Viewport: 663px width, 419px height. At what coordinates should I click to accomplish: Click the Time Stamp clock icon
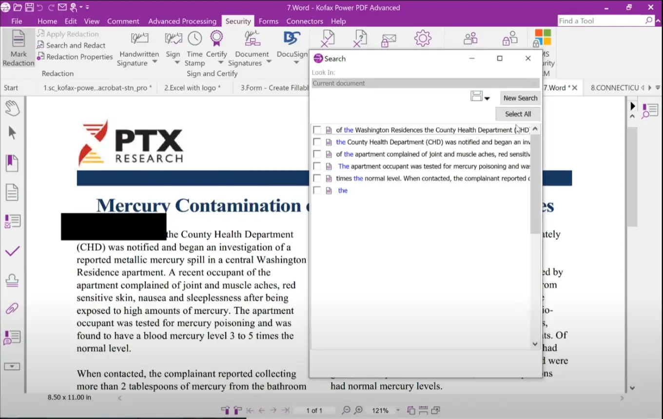(195, 39)
